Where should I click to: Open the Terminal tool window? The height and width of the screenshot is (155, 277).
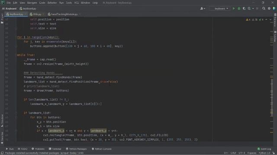[55, 149]
